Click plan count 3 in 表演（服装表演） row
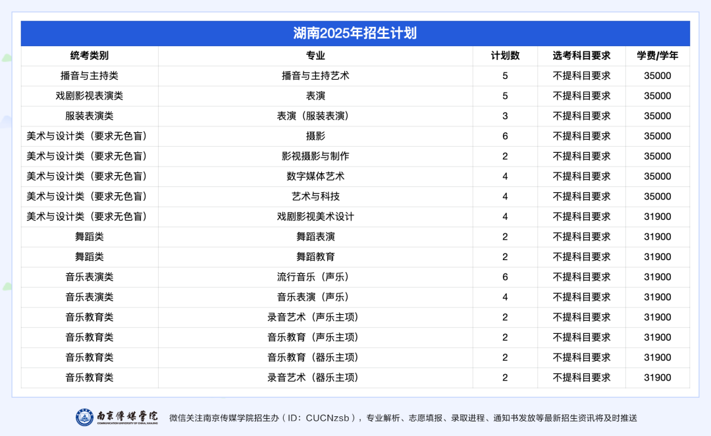 pos(505,116)
